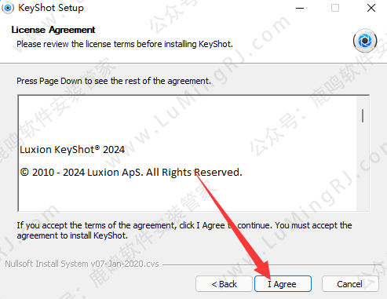Cancel the KeyShot installation
The height and width of the screenshot is (299, 387).
(x=350, y=284)
